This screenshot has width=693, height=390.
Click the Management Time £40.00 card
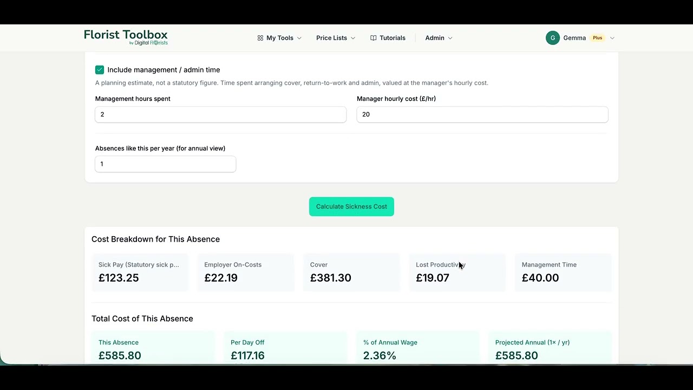point(563,272)
